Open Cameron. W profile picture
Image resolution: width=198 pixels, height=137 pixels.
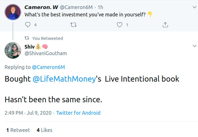coord(13,12)
